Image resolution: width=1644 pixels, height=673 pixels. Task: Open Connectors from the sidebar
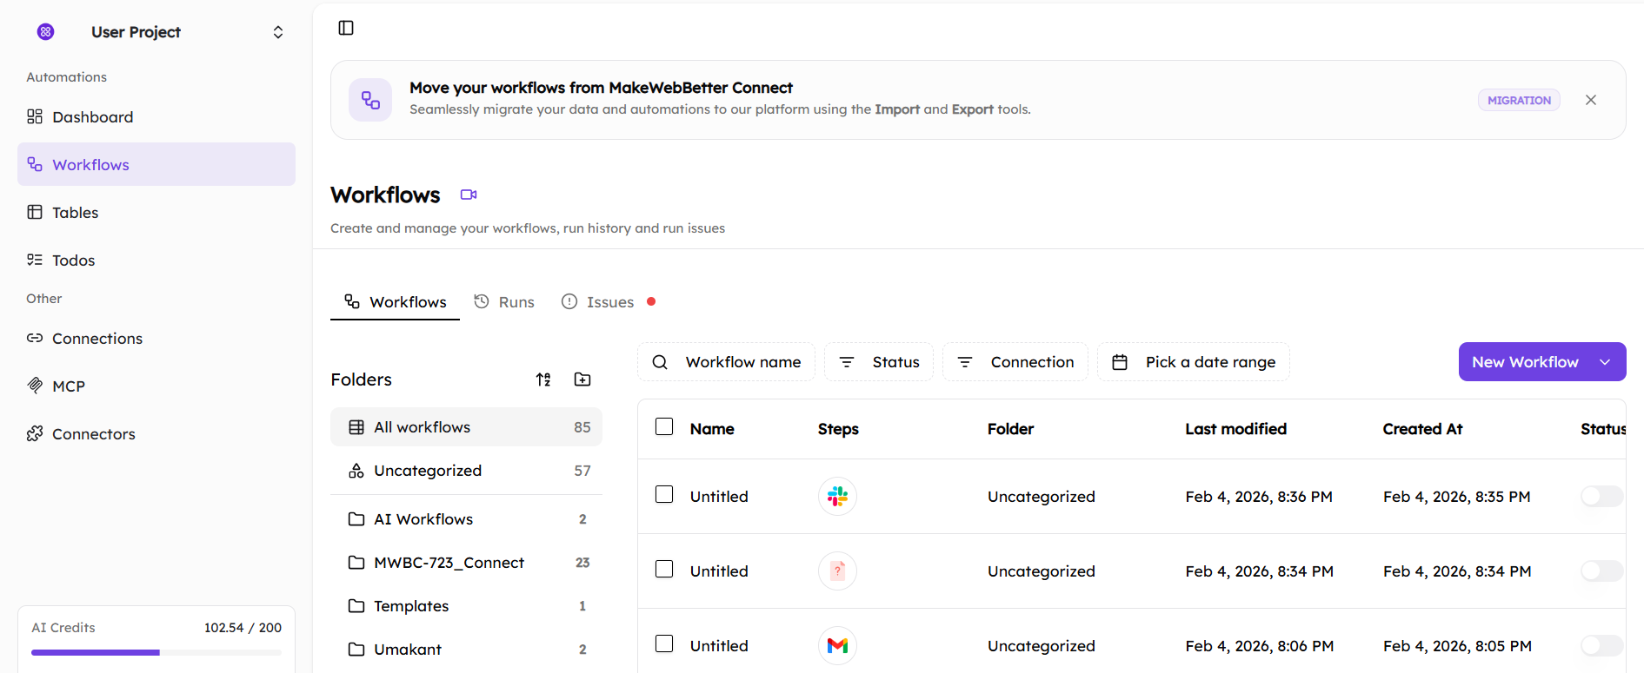pos(93,434)
